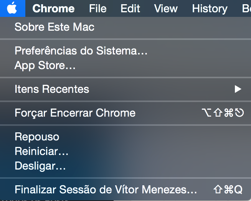Viewport: 251px width, 201px height.
Task: Click the Apple logo menu icon
Action: coord(12,8)
